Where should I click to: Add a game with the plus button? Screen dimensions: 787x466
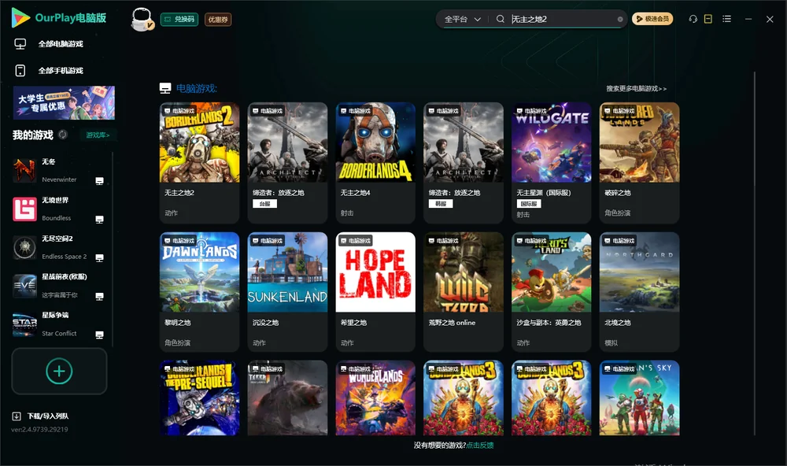pyautogui.click(x=59, y=371)
